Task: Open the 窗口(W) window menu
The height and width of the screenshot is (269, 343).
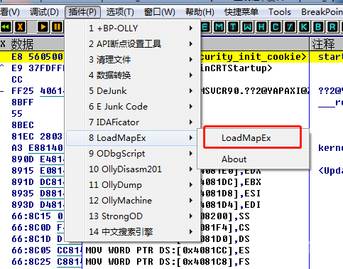Action: (x=160, y=12)
